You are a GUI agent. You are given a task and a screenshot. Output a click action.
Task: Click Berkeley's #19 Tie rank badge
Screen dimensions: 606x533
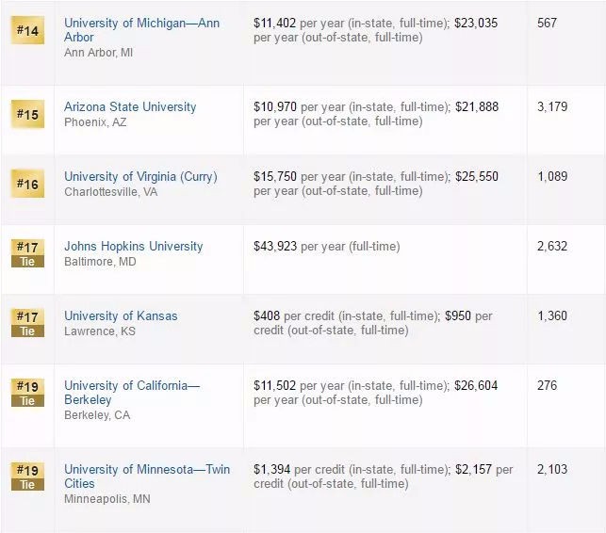[27, 393]
